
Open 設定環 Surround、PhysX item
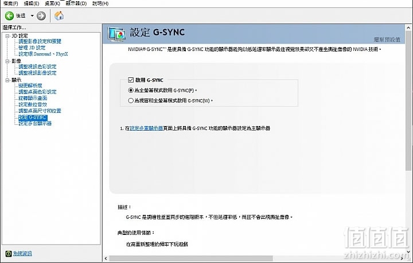pos(43,54)
